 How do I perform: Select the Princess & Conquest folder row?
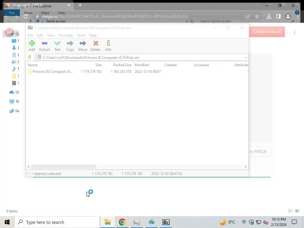[x=137, y=72]
